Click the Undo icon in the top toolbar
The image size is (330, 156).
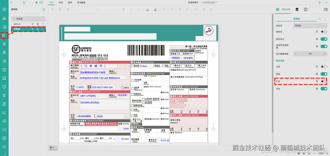pos(11,3)
